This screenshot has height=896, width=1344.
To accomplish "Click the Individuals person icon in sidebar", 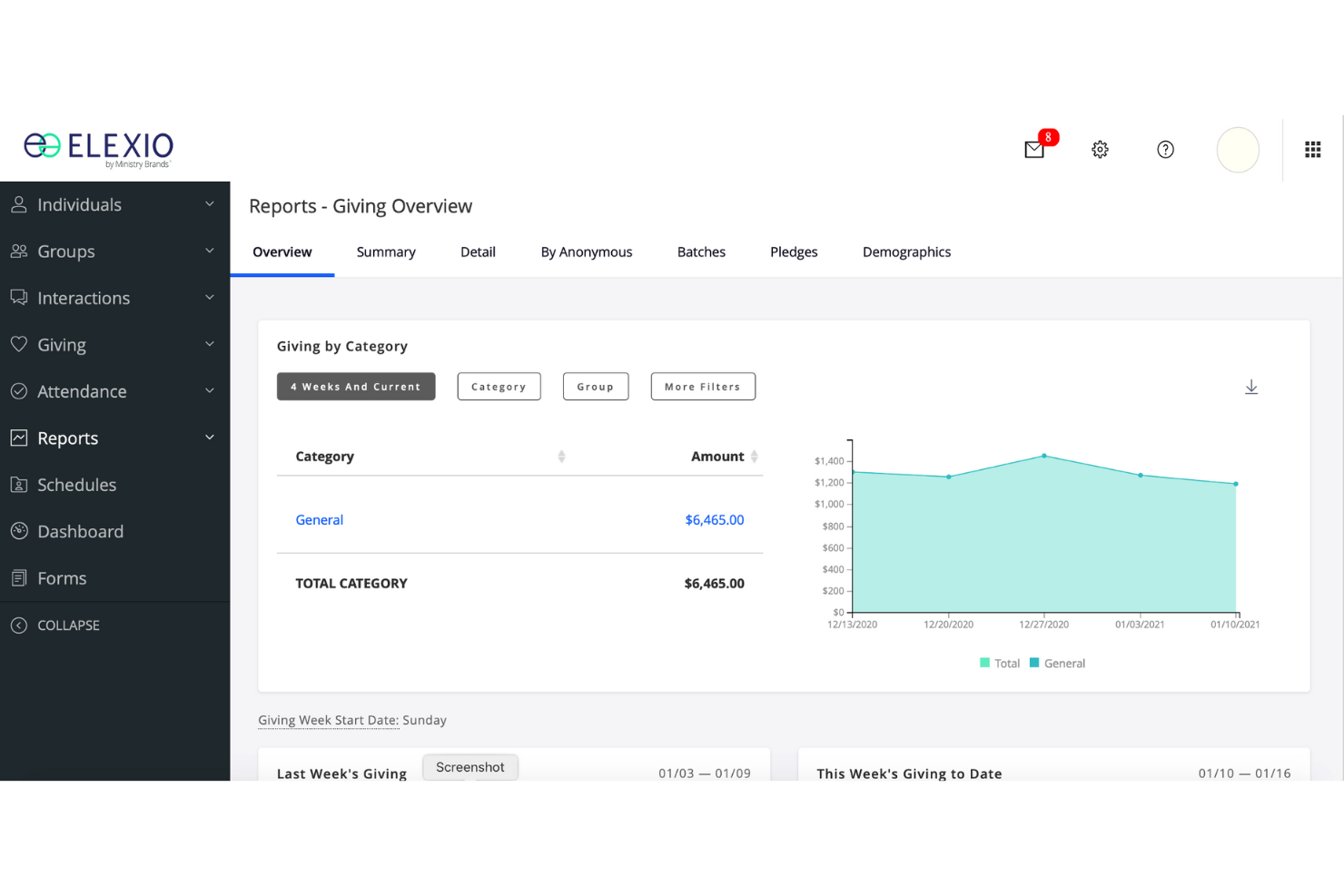I will pyautogui.click(x=18, y=205).
